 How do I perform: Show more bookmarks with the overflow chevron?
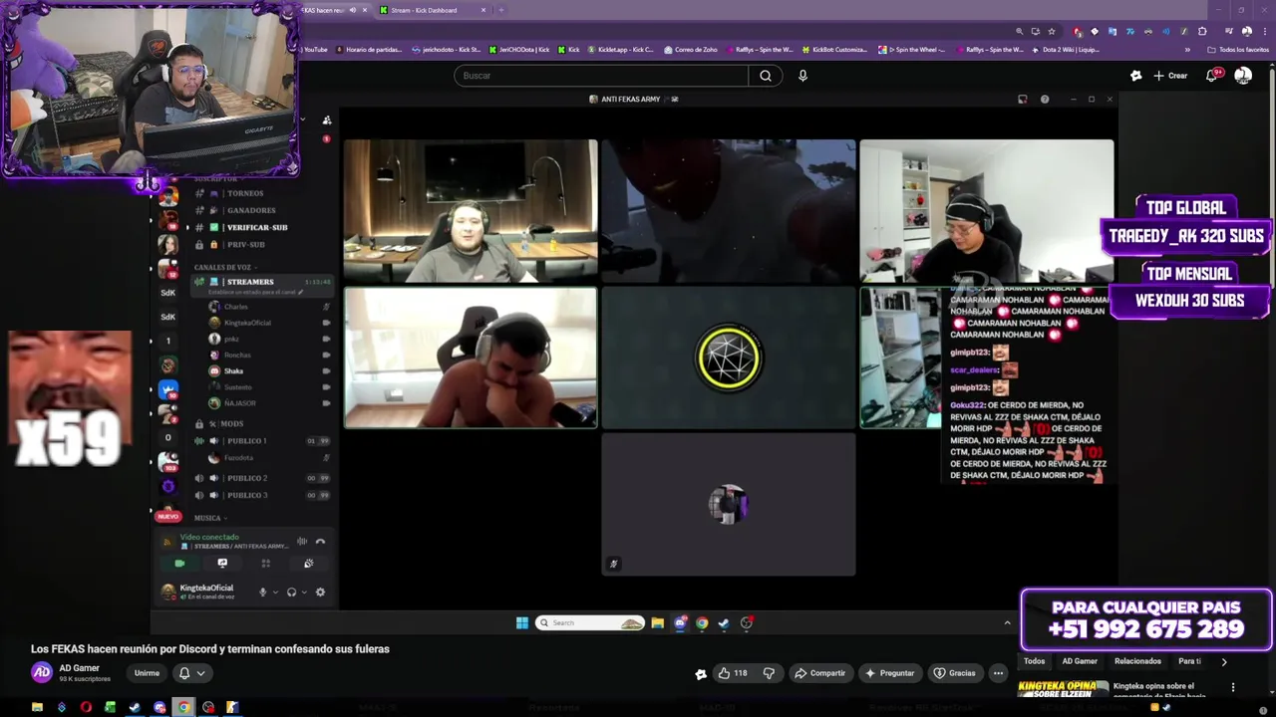point(1187,50)
